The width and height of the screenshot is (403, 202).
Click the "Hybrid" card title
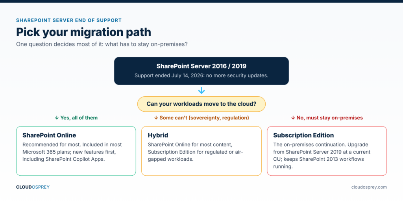click(x=158, y=135)
